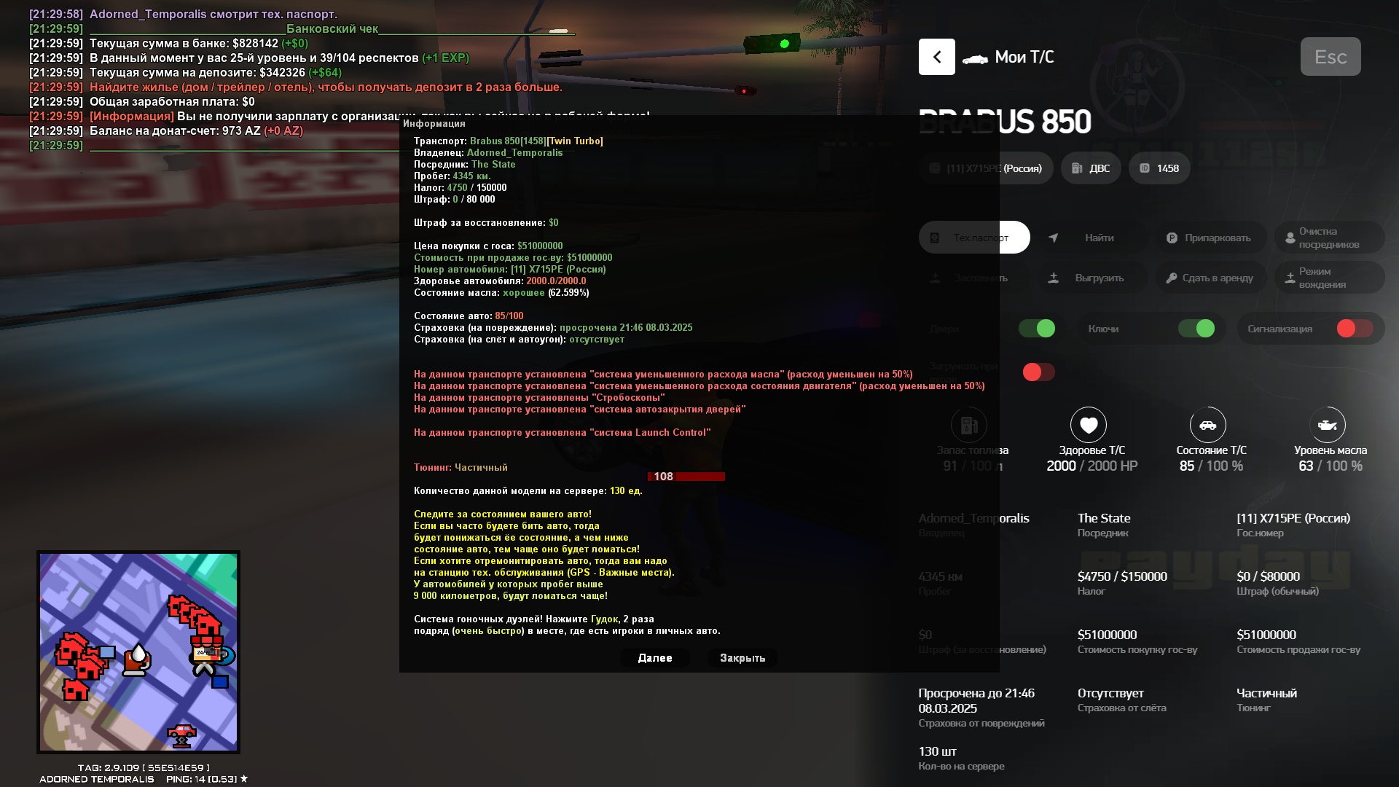Image resolution: width=1399 pixels, height=787 pixels.
Task: Click the back arrow next to Мои Т/С
Action: [x=936, y=57]
